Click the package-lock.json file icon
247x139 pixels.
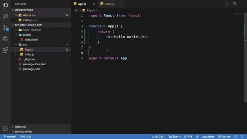click(20, 64)
